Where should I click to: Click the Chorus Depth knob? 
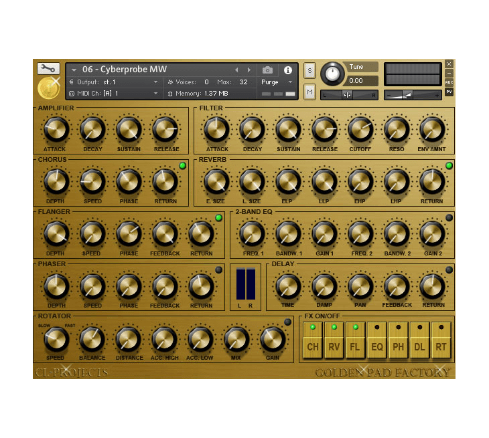click(56, 181)
